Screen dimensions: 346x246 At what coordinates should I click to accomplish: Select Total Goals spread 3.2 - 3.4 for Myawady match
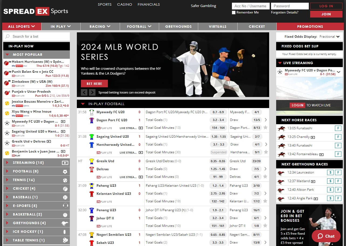tap(218, 120)
